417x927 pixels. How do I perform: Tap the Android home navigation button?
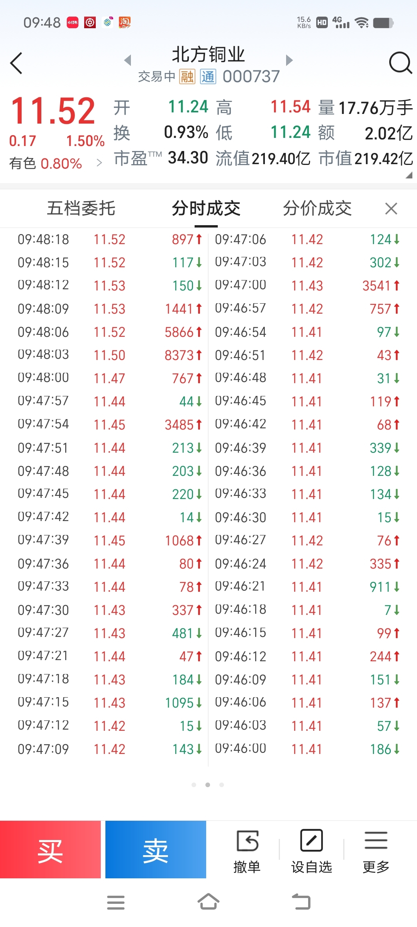(208, 902)
